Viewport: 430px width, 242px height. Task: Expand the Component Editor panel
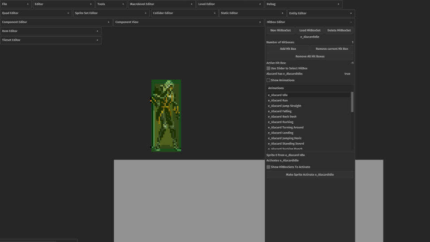coord(108,22)
